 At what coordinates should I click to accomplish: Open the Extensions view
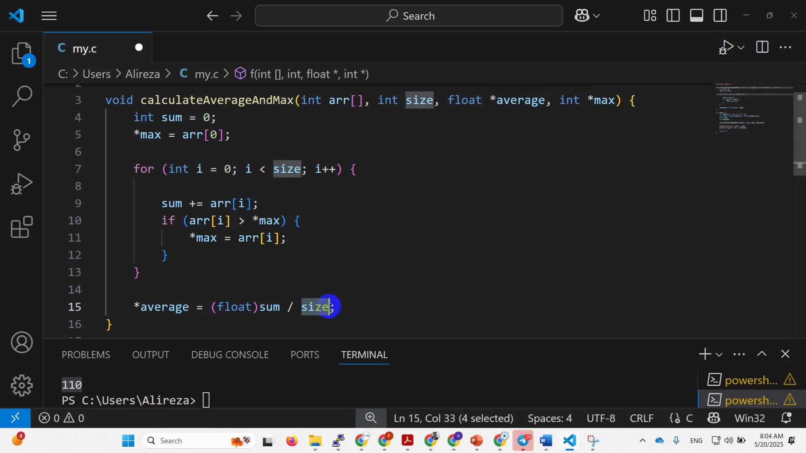22,227
